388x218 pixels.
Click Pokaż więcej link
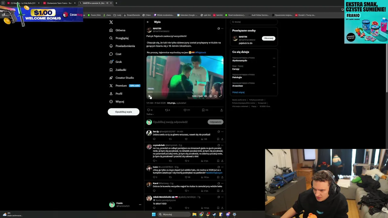pyautogui.click(x=238, y=92)
